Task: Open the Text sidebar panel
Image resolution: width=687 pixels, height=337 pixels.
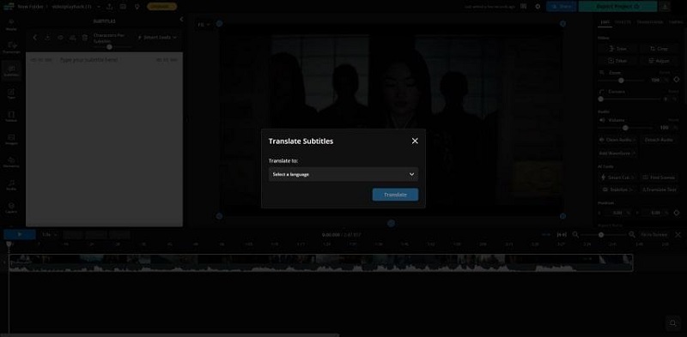Action: pos(11,93)
